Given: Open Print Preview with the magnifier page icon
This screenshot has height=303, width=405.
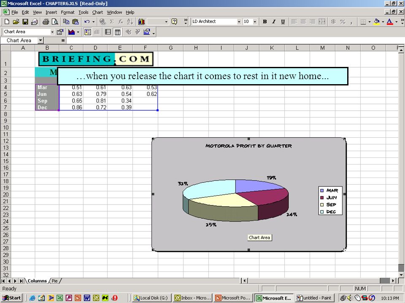Looking at the screenshot, I should 55,21.
